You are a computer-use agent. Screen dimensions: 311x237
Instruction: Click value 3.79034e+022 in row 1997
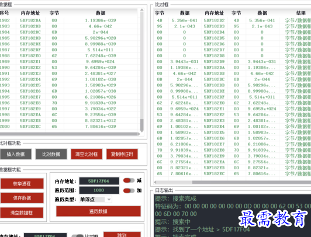[x=101, y=109]
